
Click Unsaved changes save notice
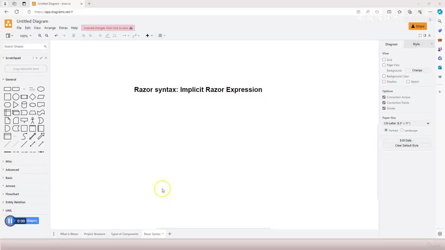(108, 28)
